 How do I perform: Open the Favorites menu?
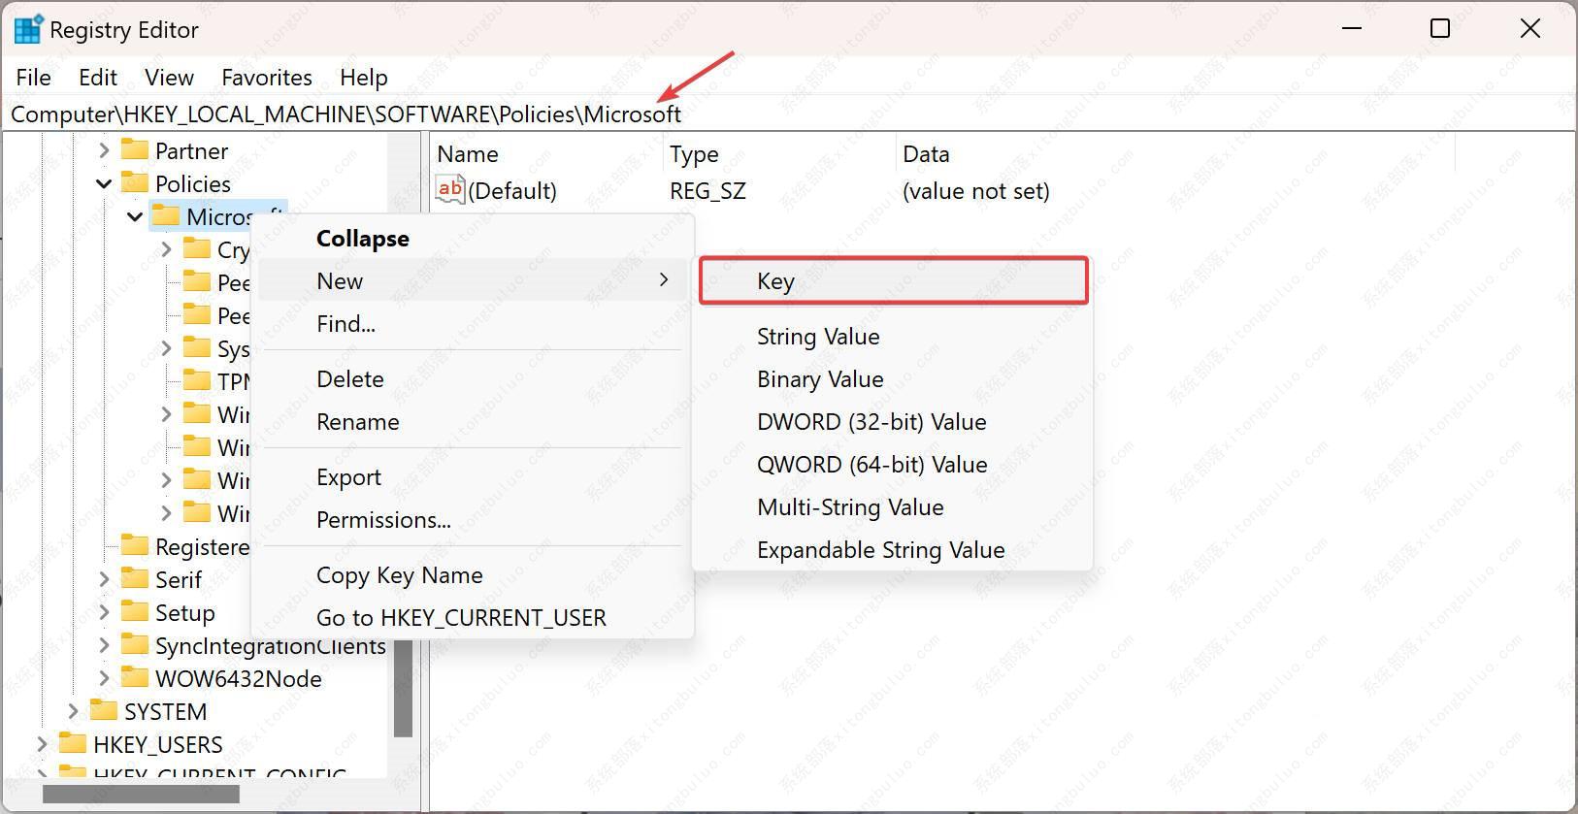point(267,77)
